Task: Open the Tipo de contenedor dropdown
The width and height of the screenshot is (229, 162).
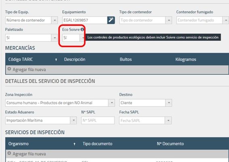Action: coord(169,20)
